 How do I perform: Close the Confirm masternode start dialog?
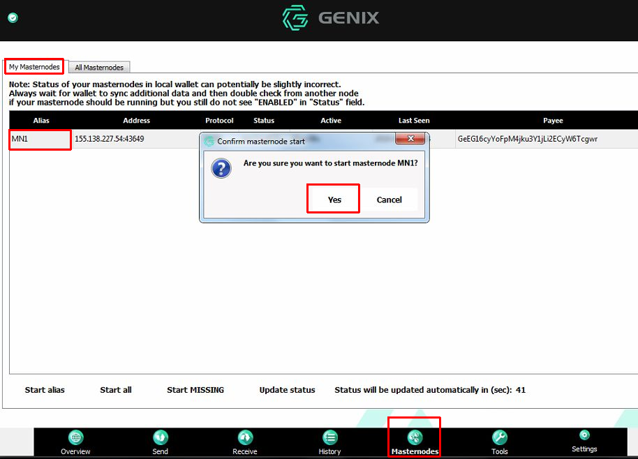pos(410,139)
